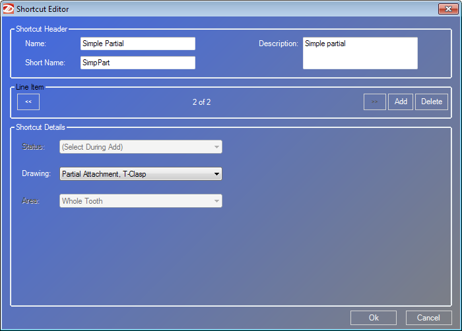Click the Shortcut Header group title
This screenshot has width=462, height=331.
42,29
